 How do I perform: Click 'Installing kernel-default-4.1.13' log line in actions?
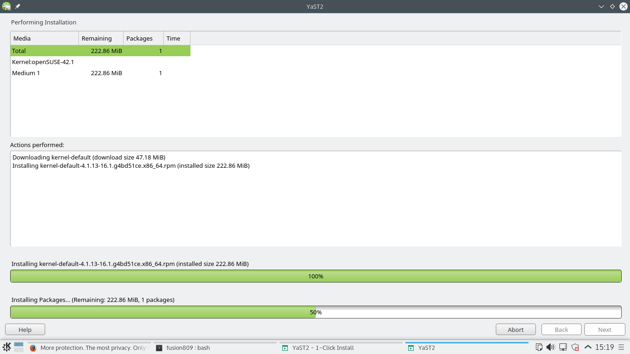pyautogui.click(x=131, y=165)
